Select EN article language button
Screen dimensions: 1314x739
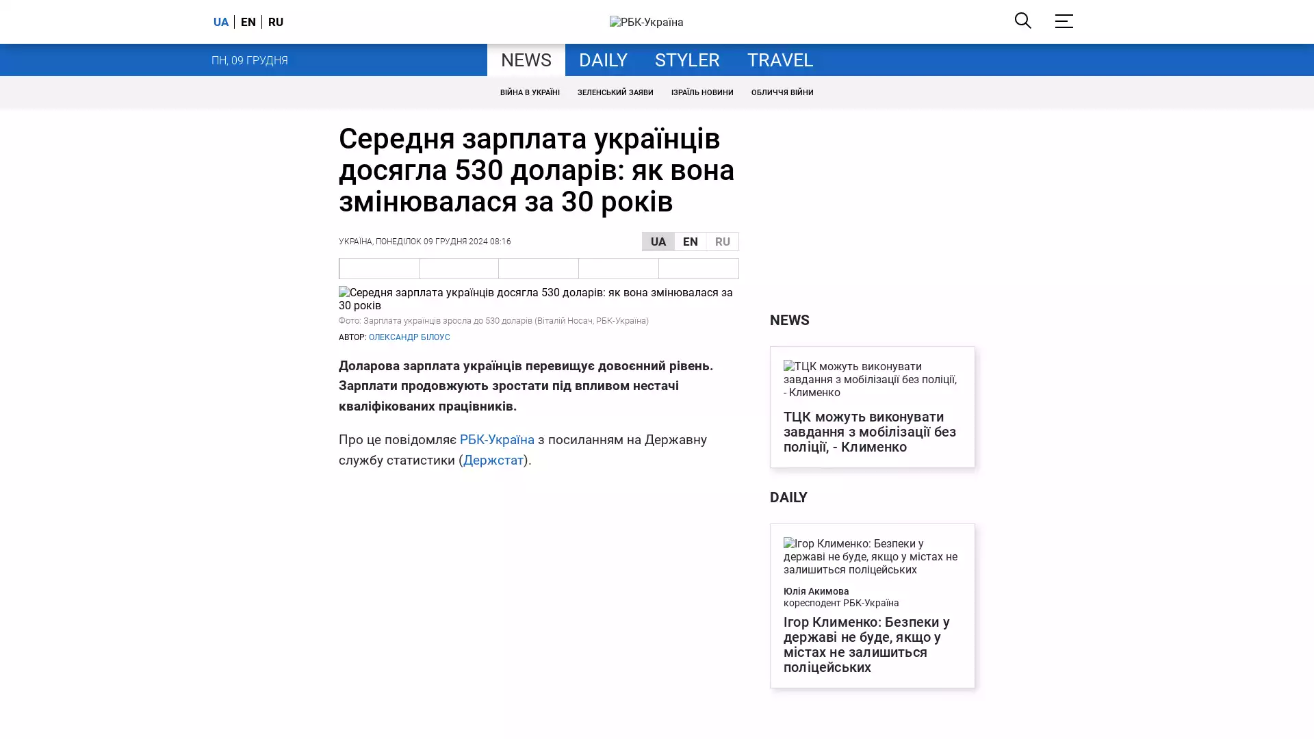(x=691, y=242)
